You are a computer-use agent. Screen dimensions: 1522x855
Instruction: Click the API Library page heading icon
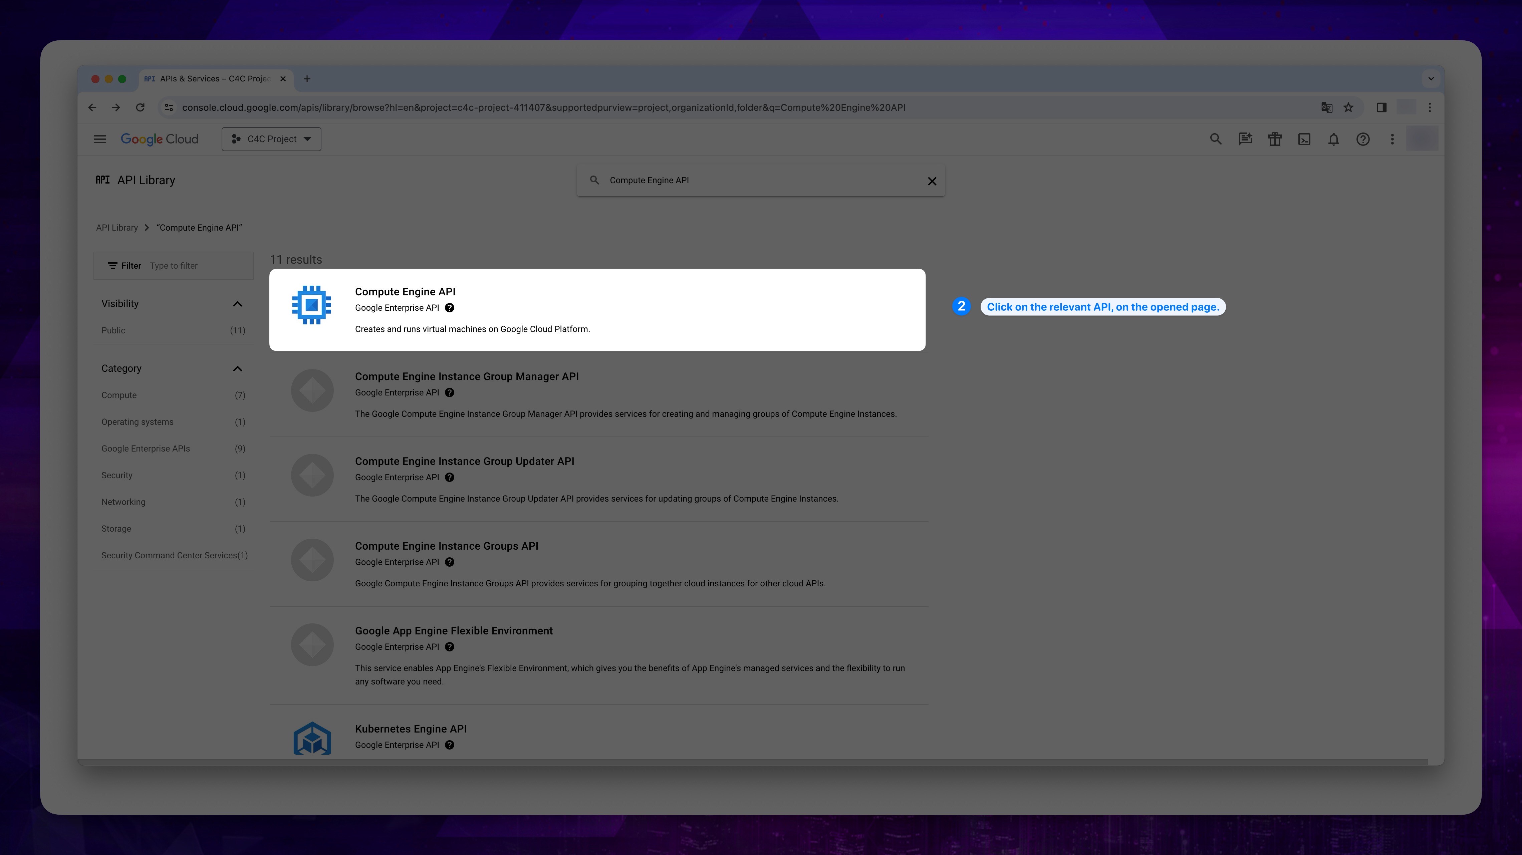[103, 180]
